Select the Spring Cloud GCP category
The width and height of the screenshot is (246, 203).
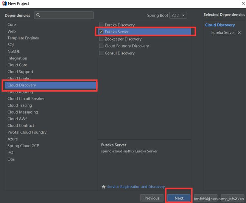23,146
